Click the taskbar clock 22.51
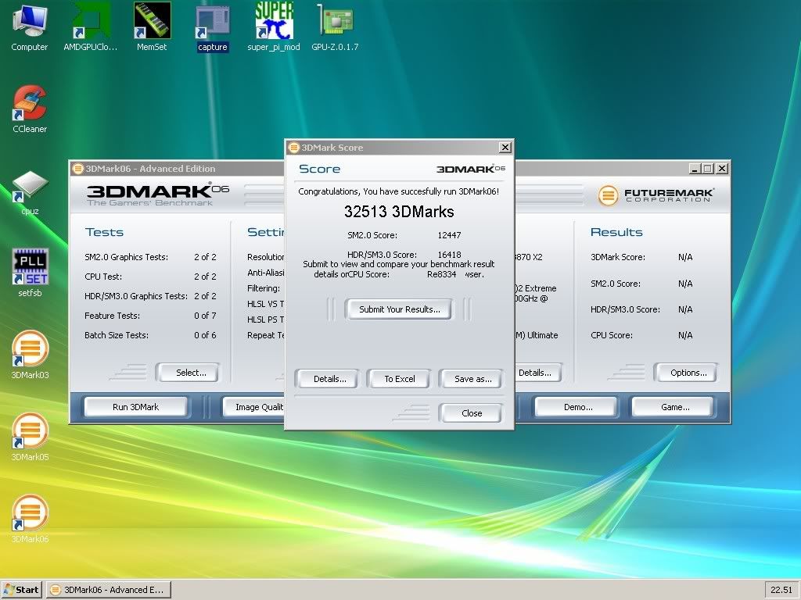The width and height of the screenshot is (801, 600). [x=781, y=590]
